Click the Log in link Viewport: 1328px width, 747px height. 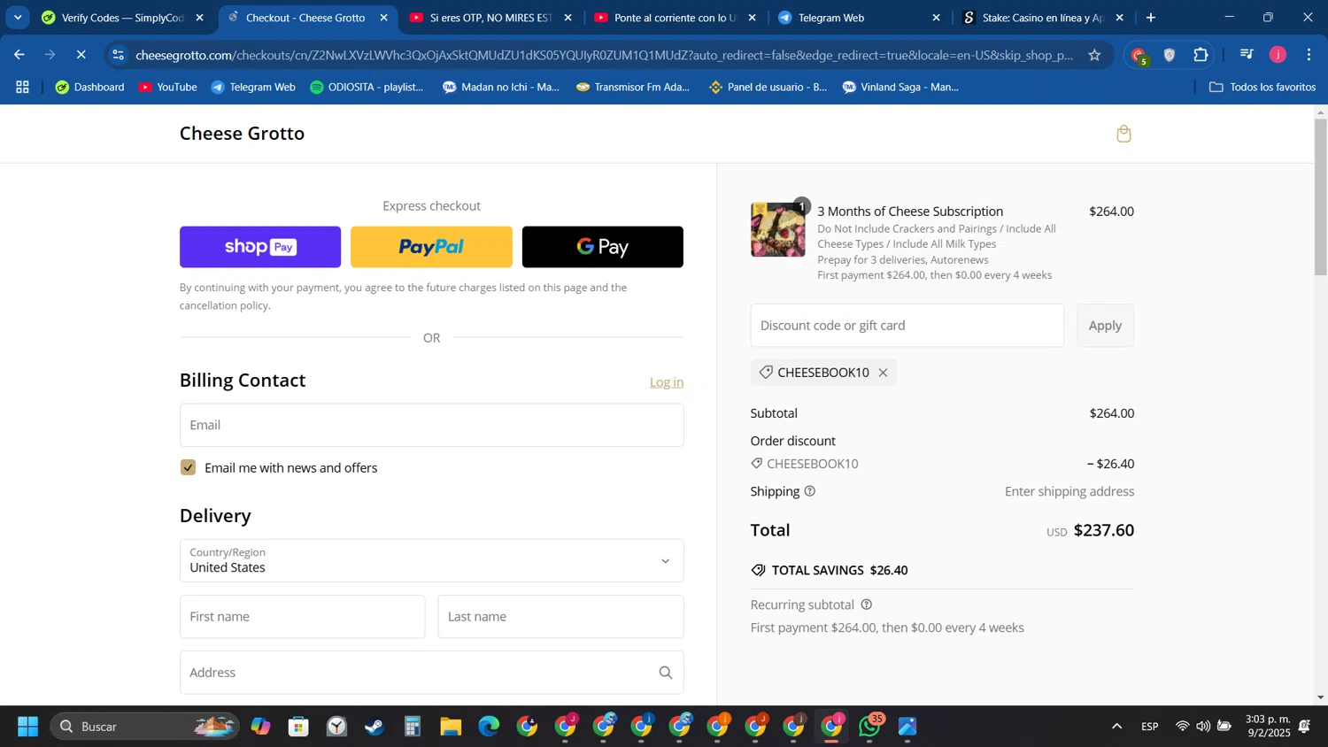point(667,382)
